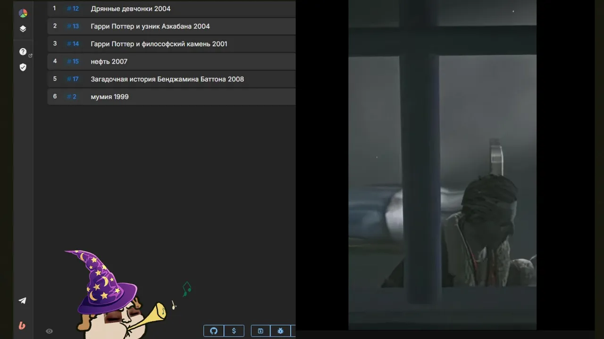The image size is (604, 339).
Task: Click the wizard hat character image
Action: (116, 294)
